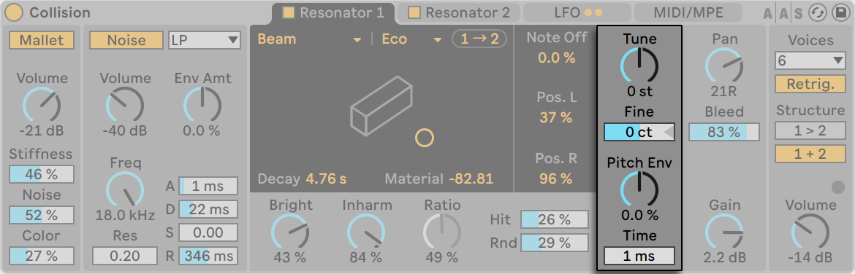Viewport: 855px width, 274px height.
Task: Click the Decay 22 ms field
Action: [208, 209]
